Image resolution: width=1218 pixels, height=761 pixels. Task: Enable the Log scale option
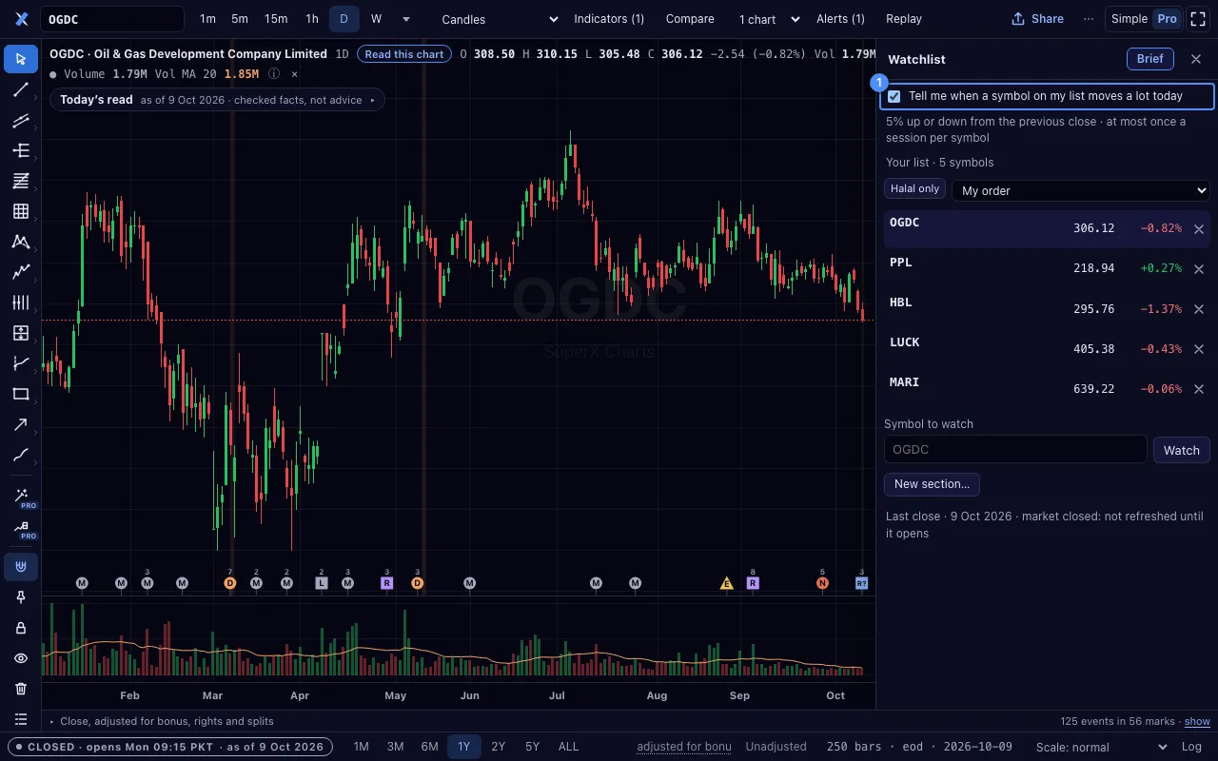tap(1191, 747)
